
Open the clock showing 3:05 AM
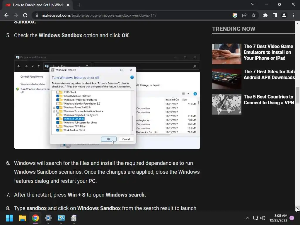coord(278,218)
